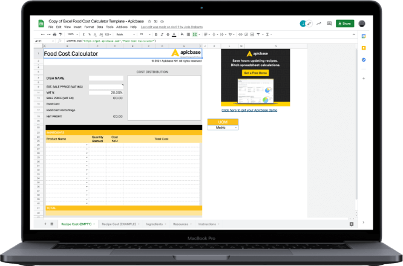The width and height of the screenshot is (403, 266).
Task: Open the comment history icon
Action: pyautogui.click(x=329, y=24)
